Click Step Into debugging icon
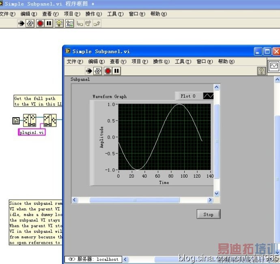 [x=80, y=24]
